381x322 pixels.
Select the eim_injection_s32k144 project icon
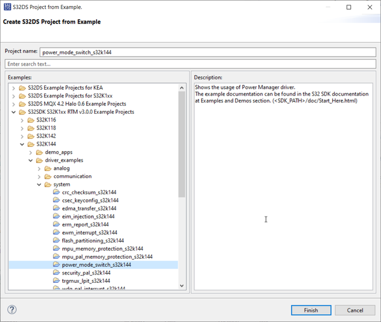(57, 216)
